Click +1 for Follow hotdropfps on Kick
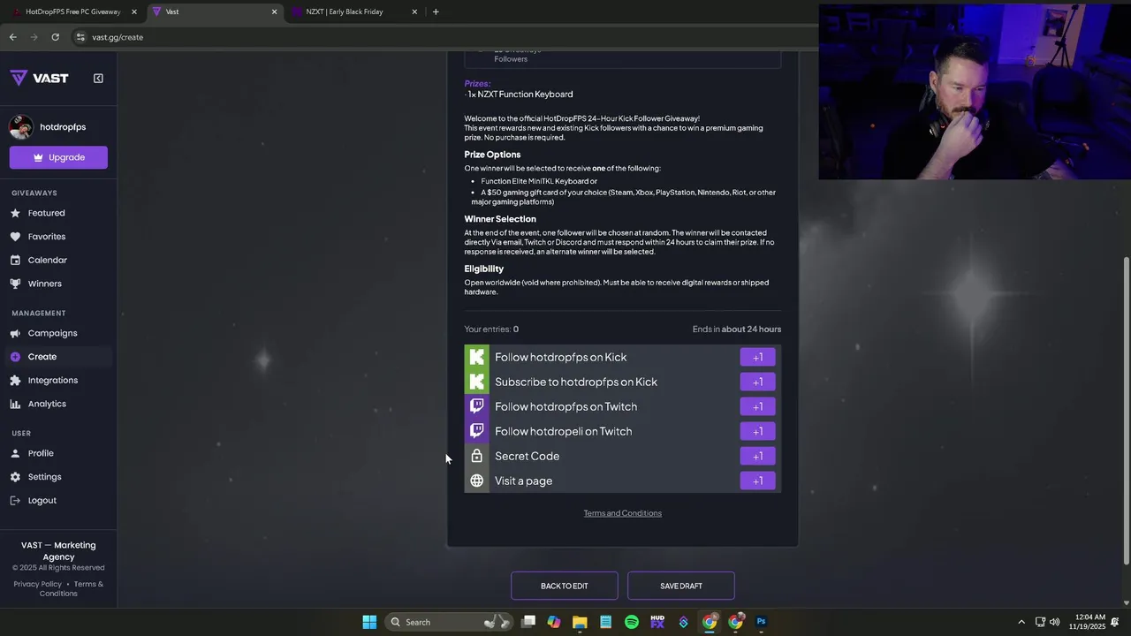This screenshot has height=636, width=1131. point(757,357)
